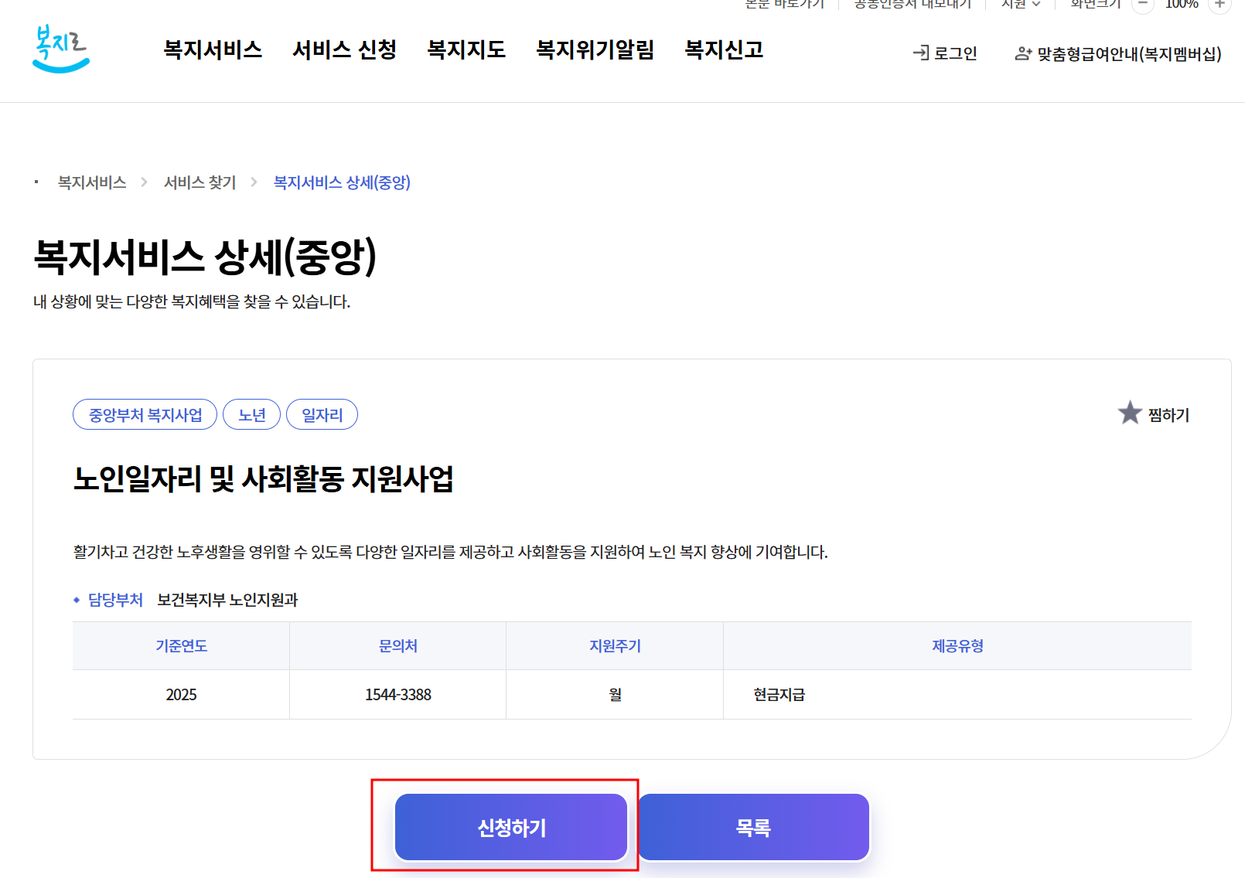
Task: Click the 노년 category tag
Action: 251,414
